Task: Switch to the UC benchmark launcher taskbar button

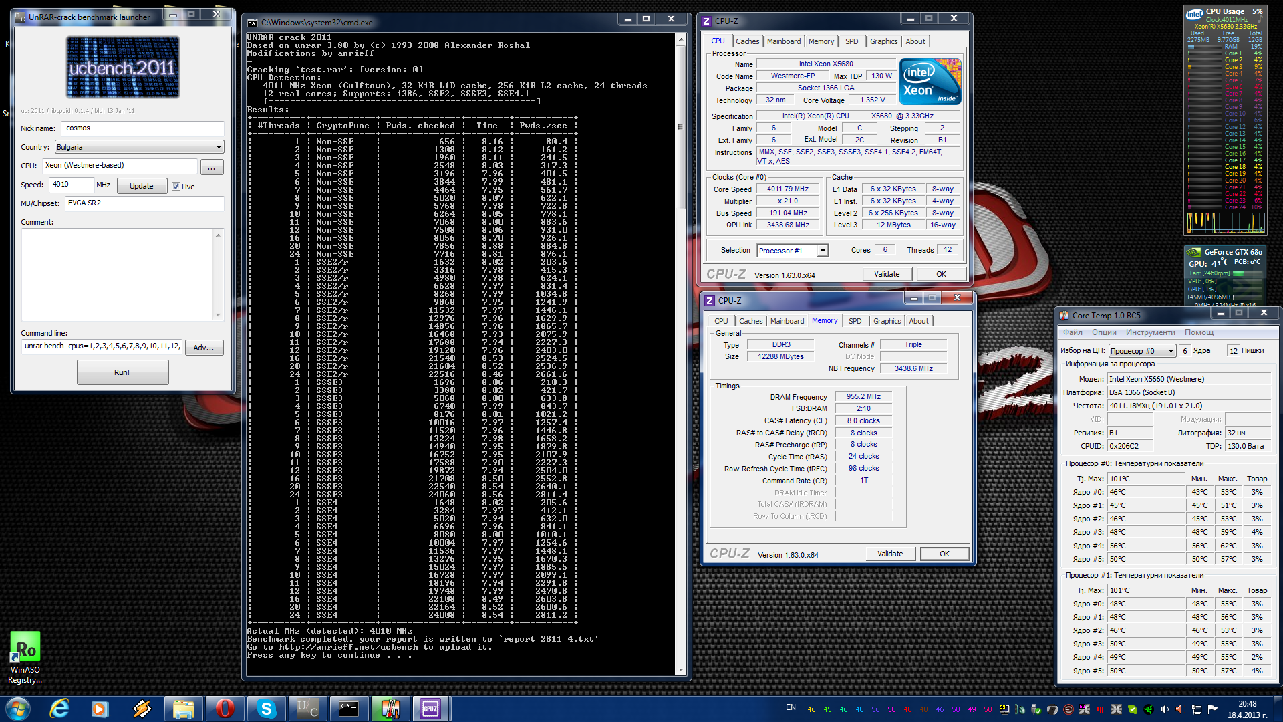Action: (x=307, y=709)
